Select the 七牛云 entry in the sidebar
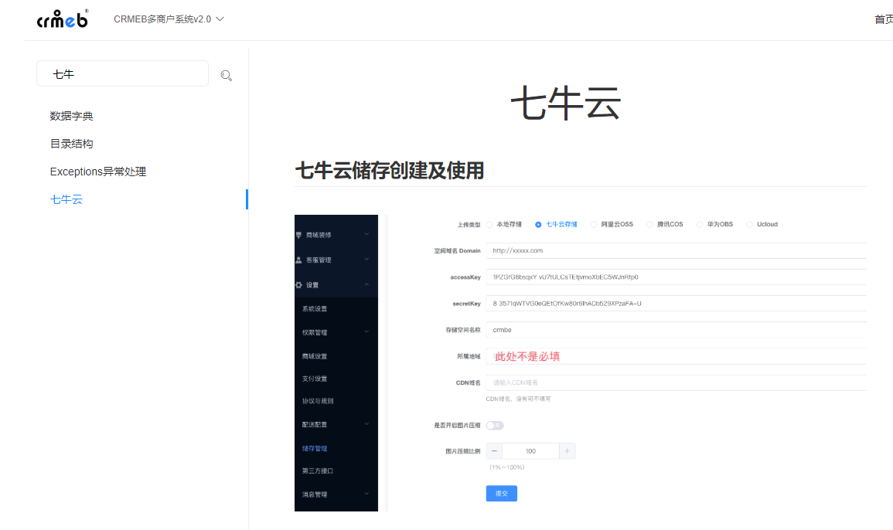Screen dimensions: 893x530 (x=66, y=200)
